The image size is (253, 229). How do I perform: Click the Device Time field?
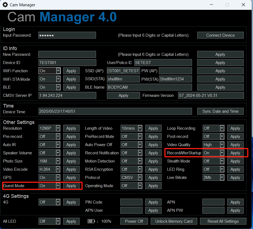click(x=115, y=111)
